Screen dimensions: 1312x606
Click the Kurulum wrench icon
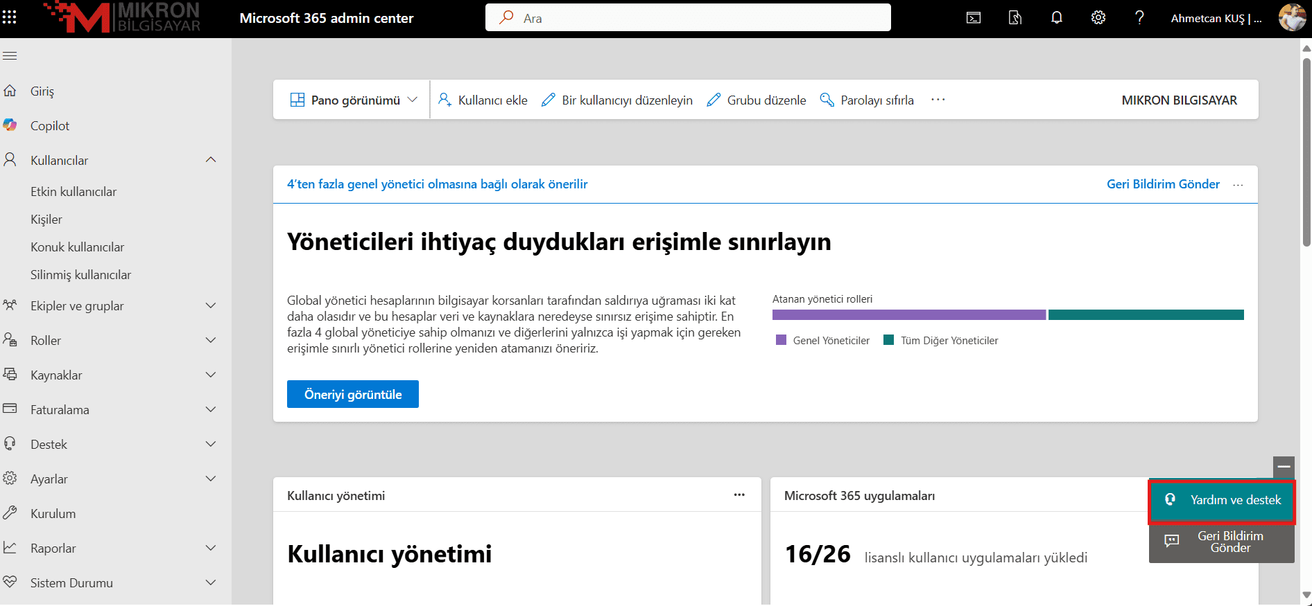point(10,513)
